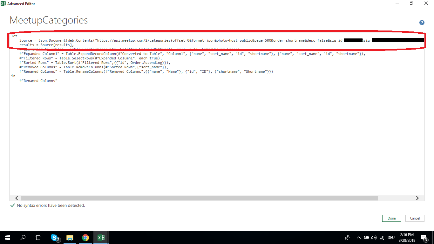
Task: Restore down the Advanced Editor window
Action: (411, 3)
